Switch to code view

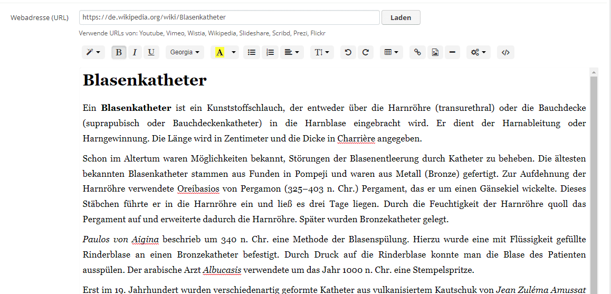(x=505, y=52)
